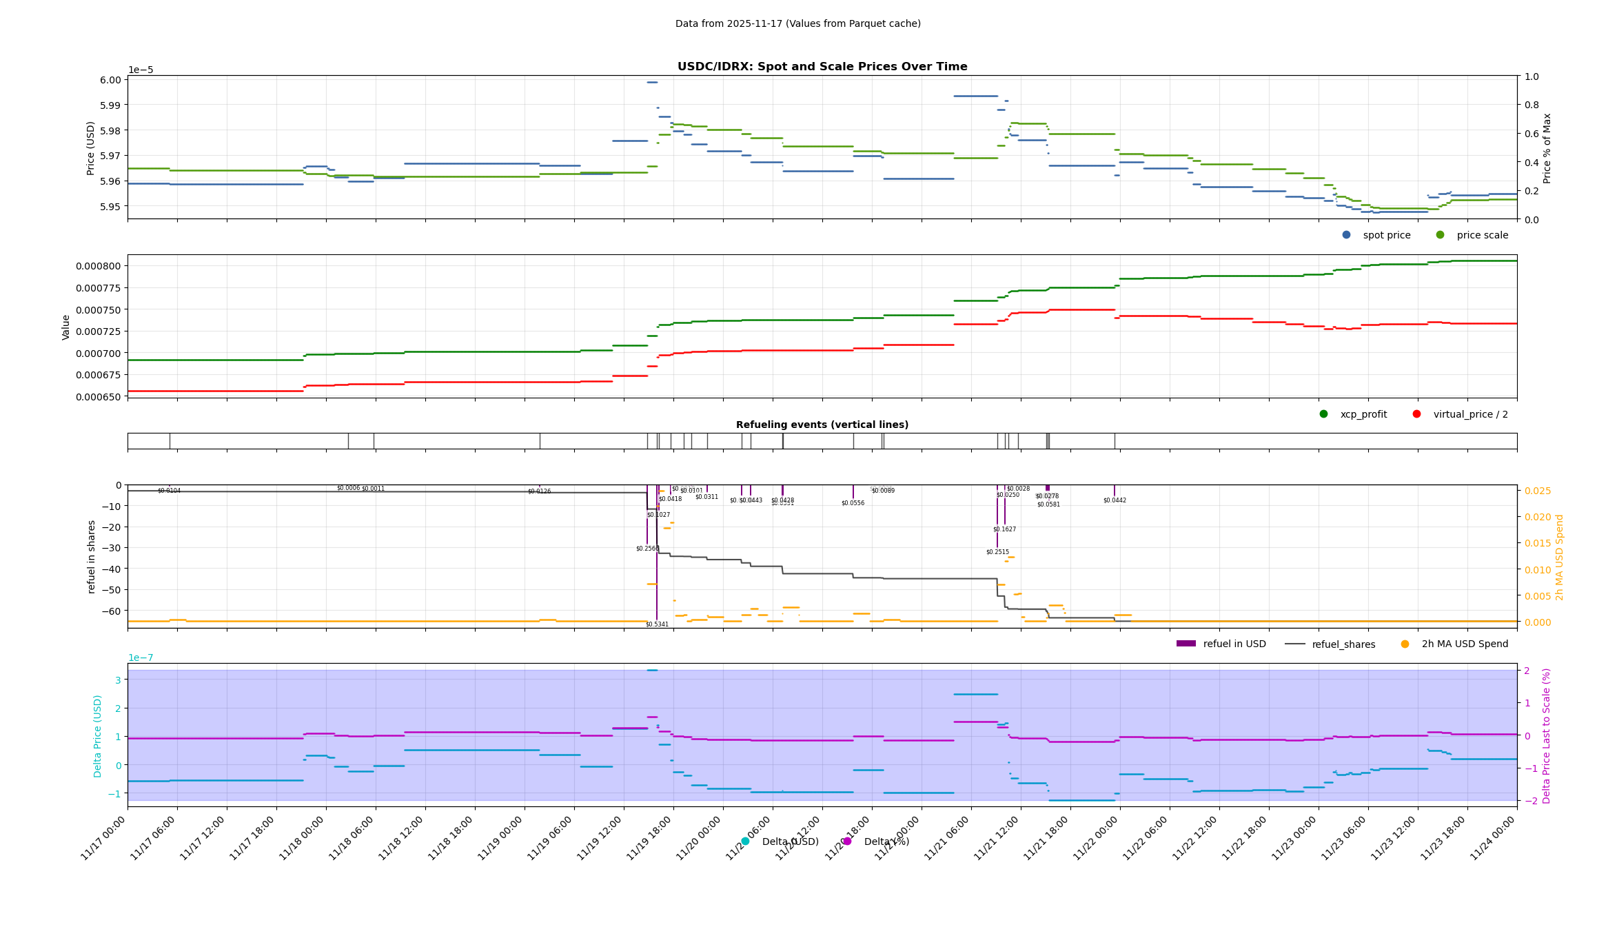The width and height of the screenshot is (1597, 949).
Task: Click the Refueling events subplot title
Action: point(822,425)
